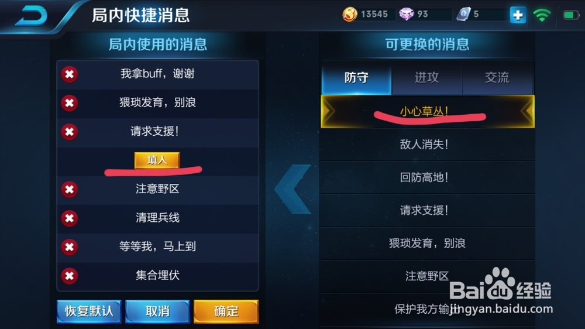Remove the 集合埋伏 message

tap(70, 276)
